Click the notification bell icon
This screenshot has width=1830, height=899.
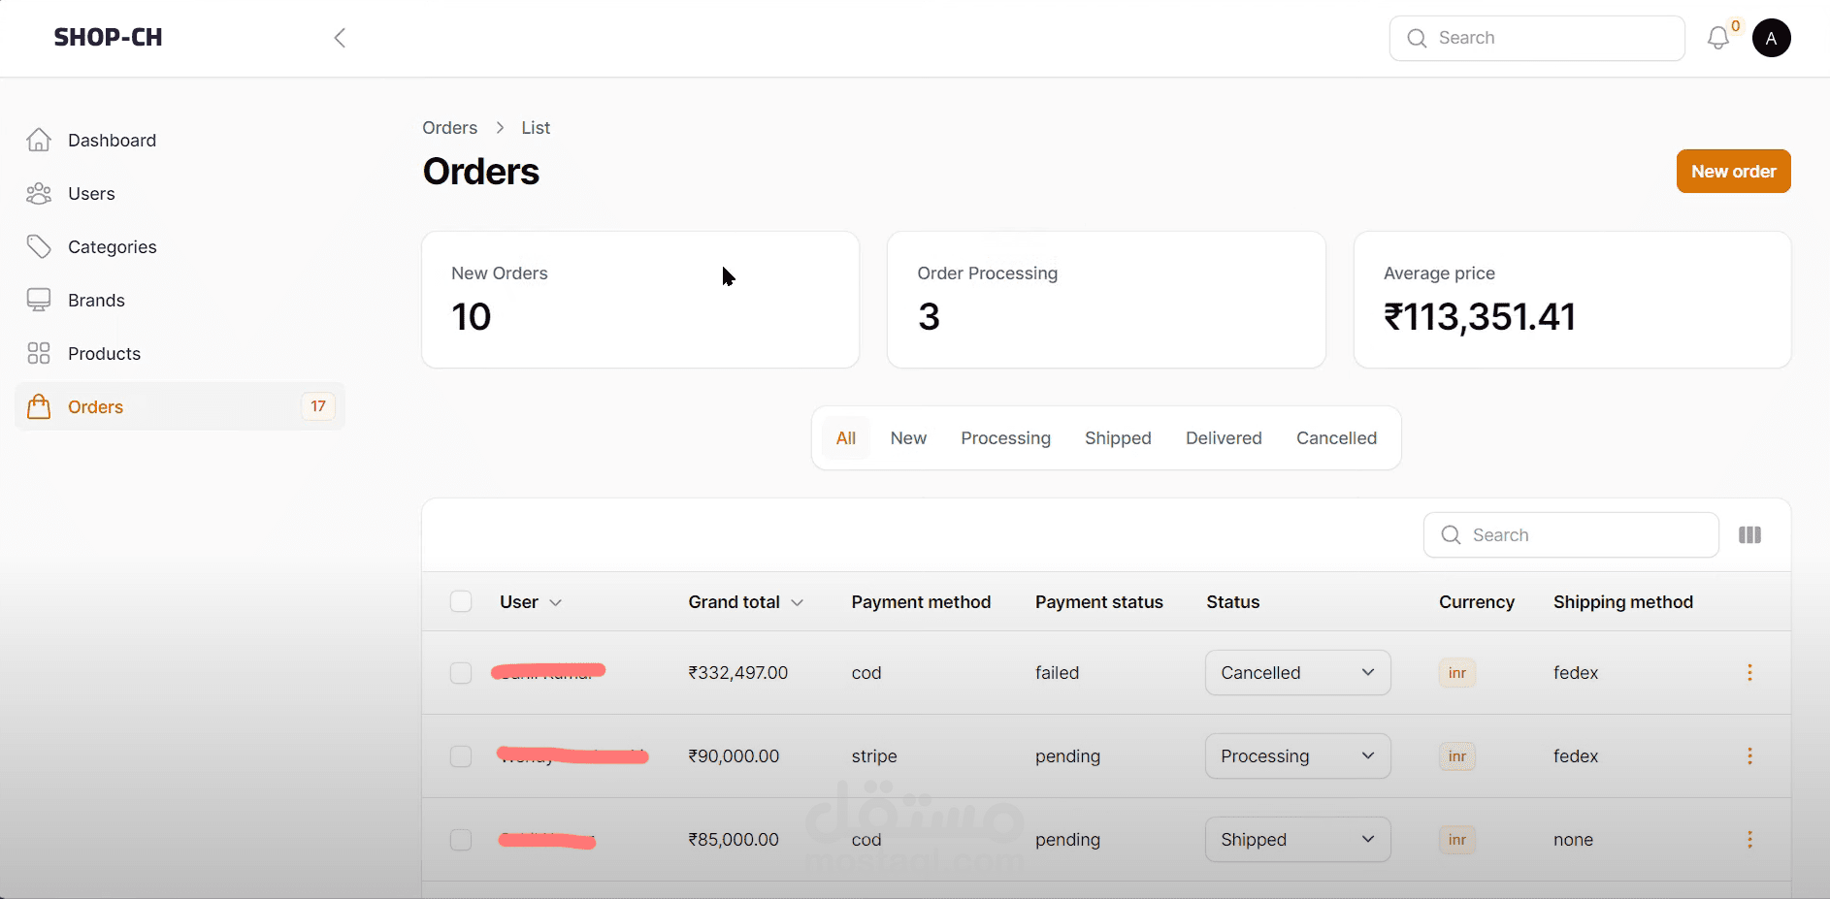pos(1717,39)
